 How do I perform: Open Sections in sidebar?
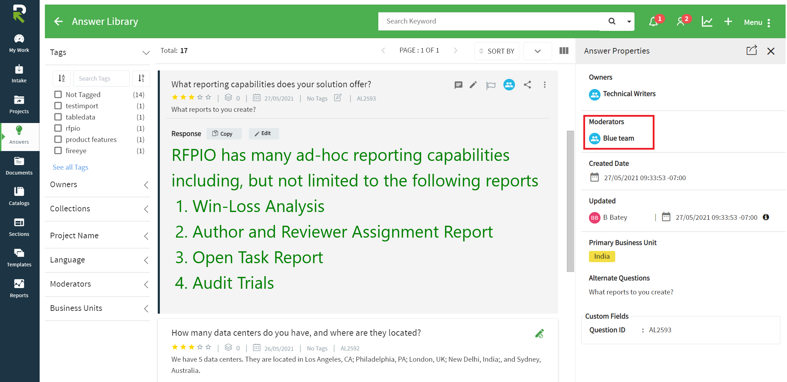click(x=19, y=227)
